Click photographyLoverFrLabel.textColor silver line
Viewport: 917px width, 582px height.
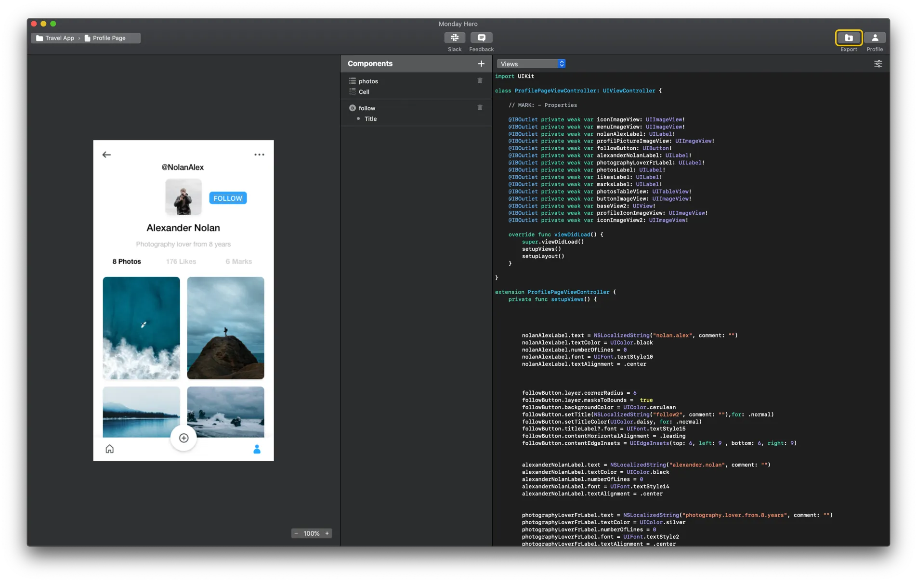(x=603, y=522)
